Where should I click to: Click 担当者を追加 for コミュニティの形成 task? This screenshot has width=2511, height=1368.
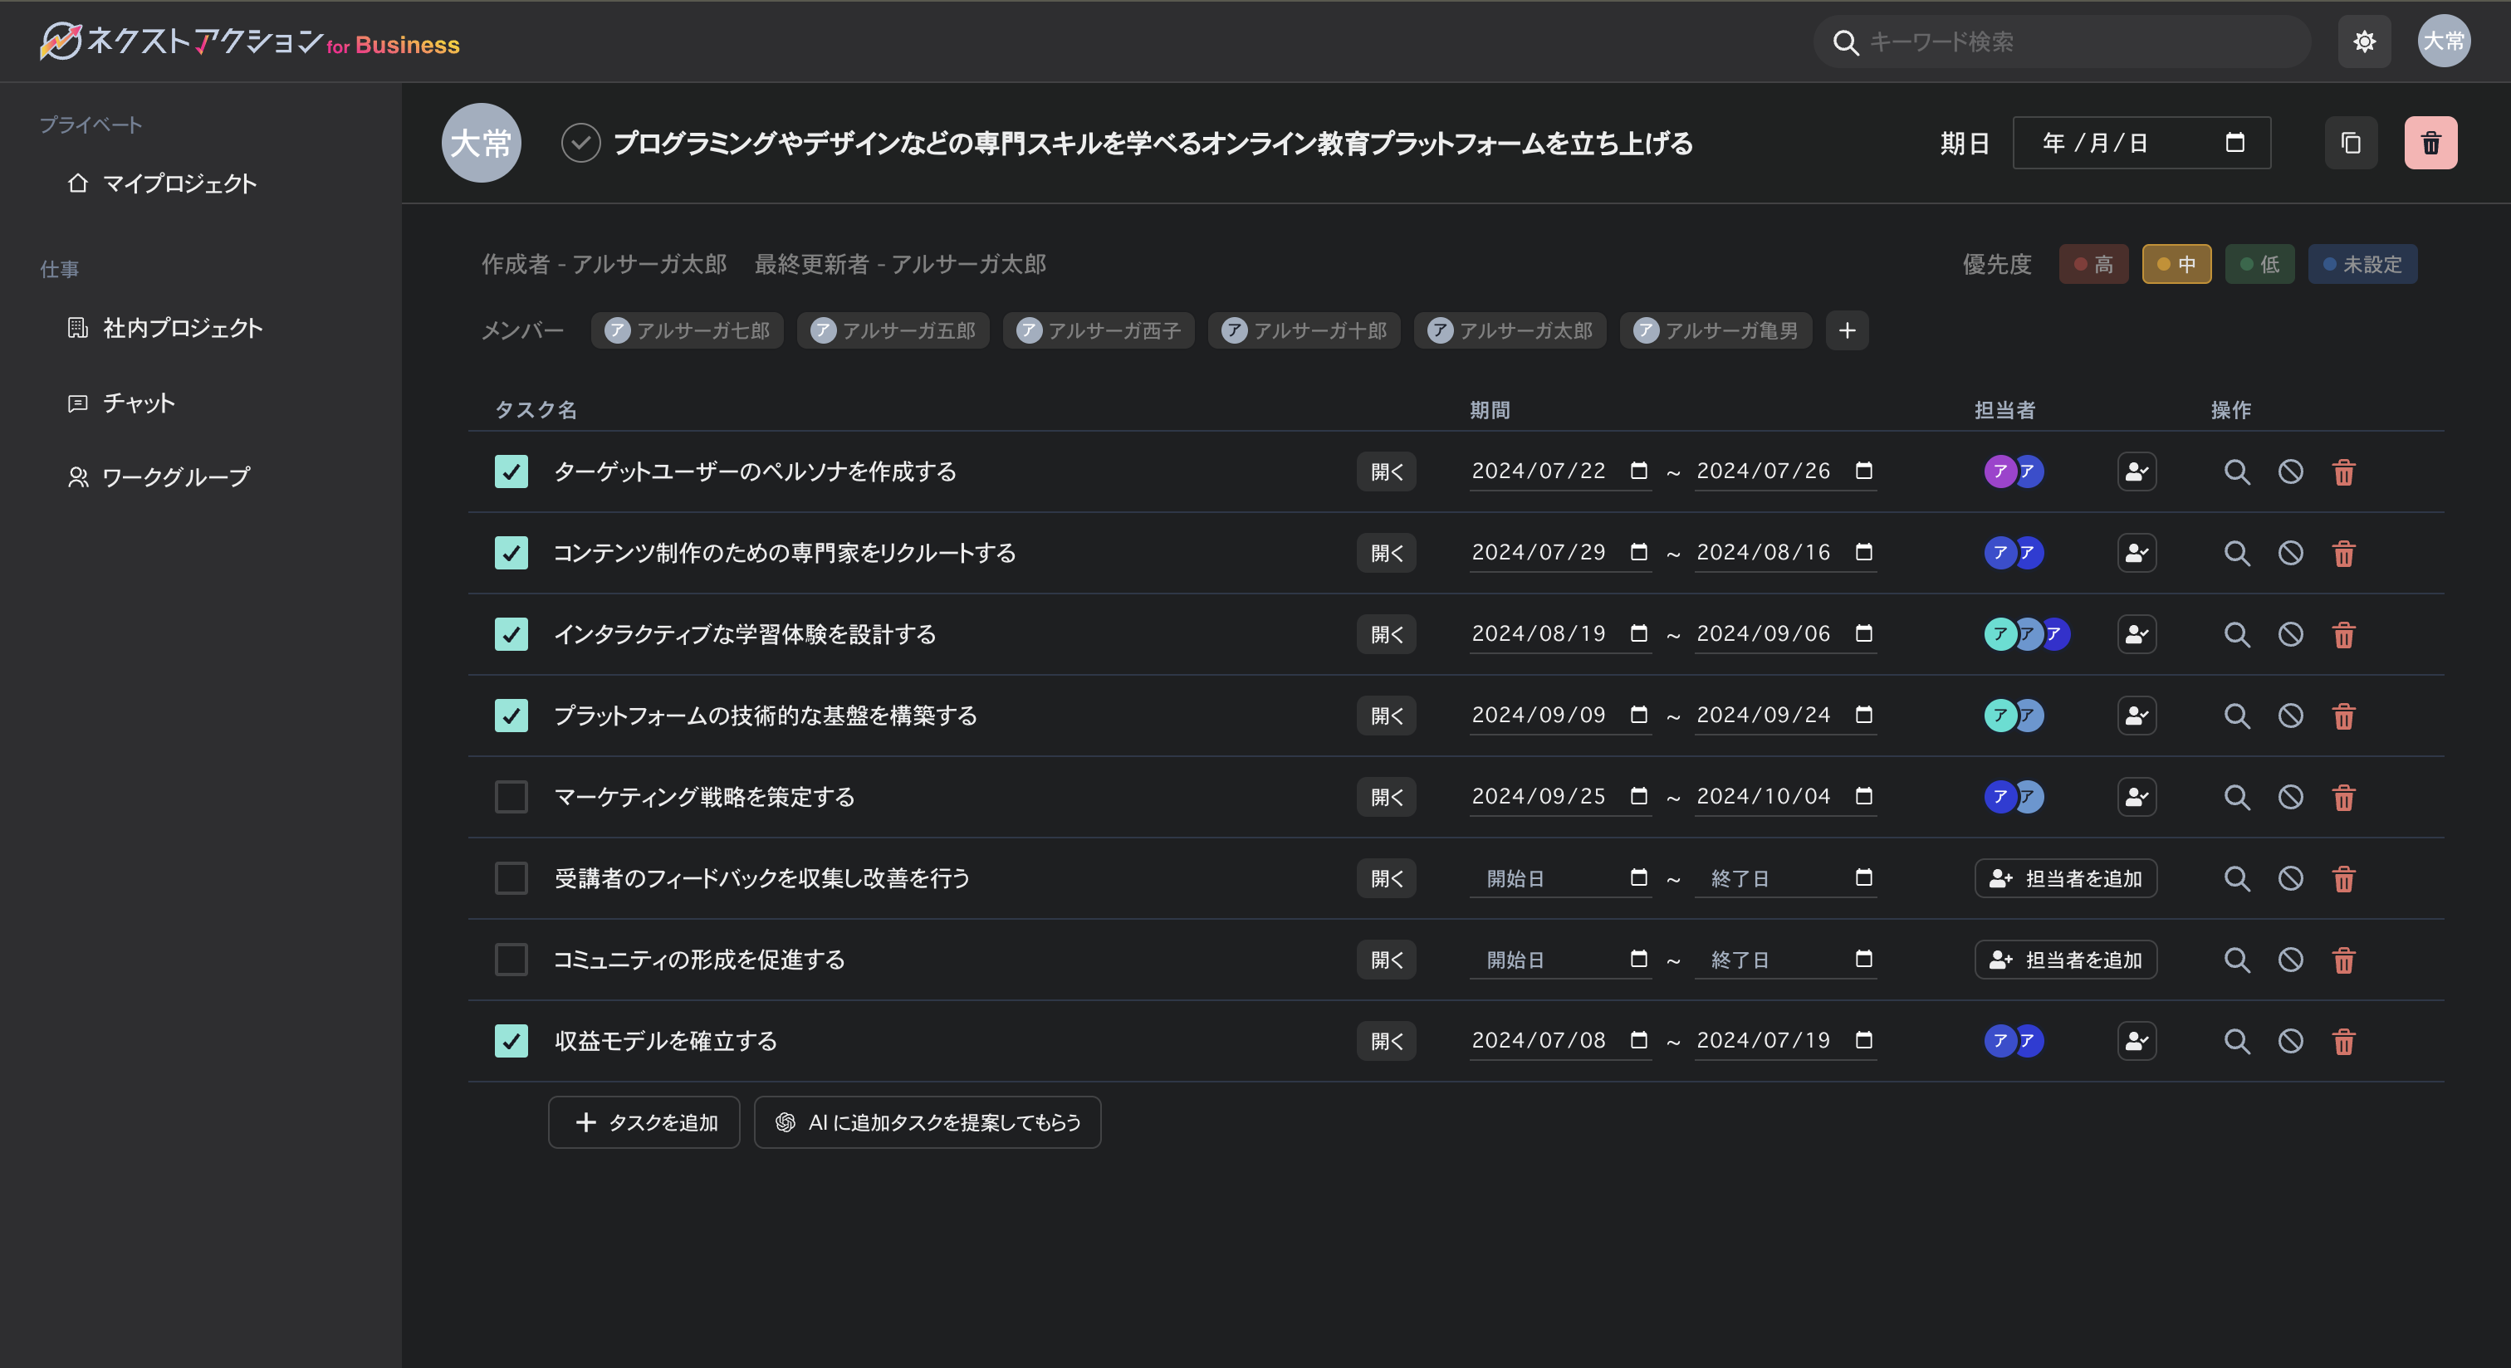click(x=2066, y=960)
